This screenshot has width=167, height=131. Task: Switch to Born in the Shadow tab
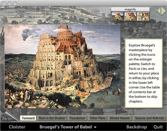click(52, 118)
